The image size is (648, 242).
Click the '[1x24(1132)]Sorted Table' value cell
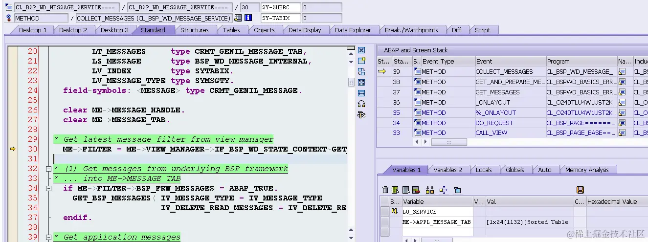pyautogui.click(x=529, y=222)
